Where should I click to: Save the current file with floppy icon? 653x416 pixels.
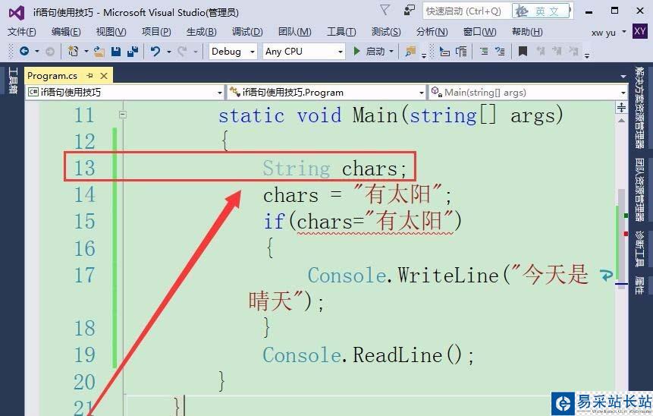(x=116, y=52)
